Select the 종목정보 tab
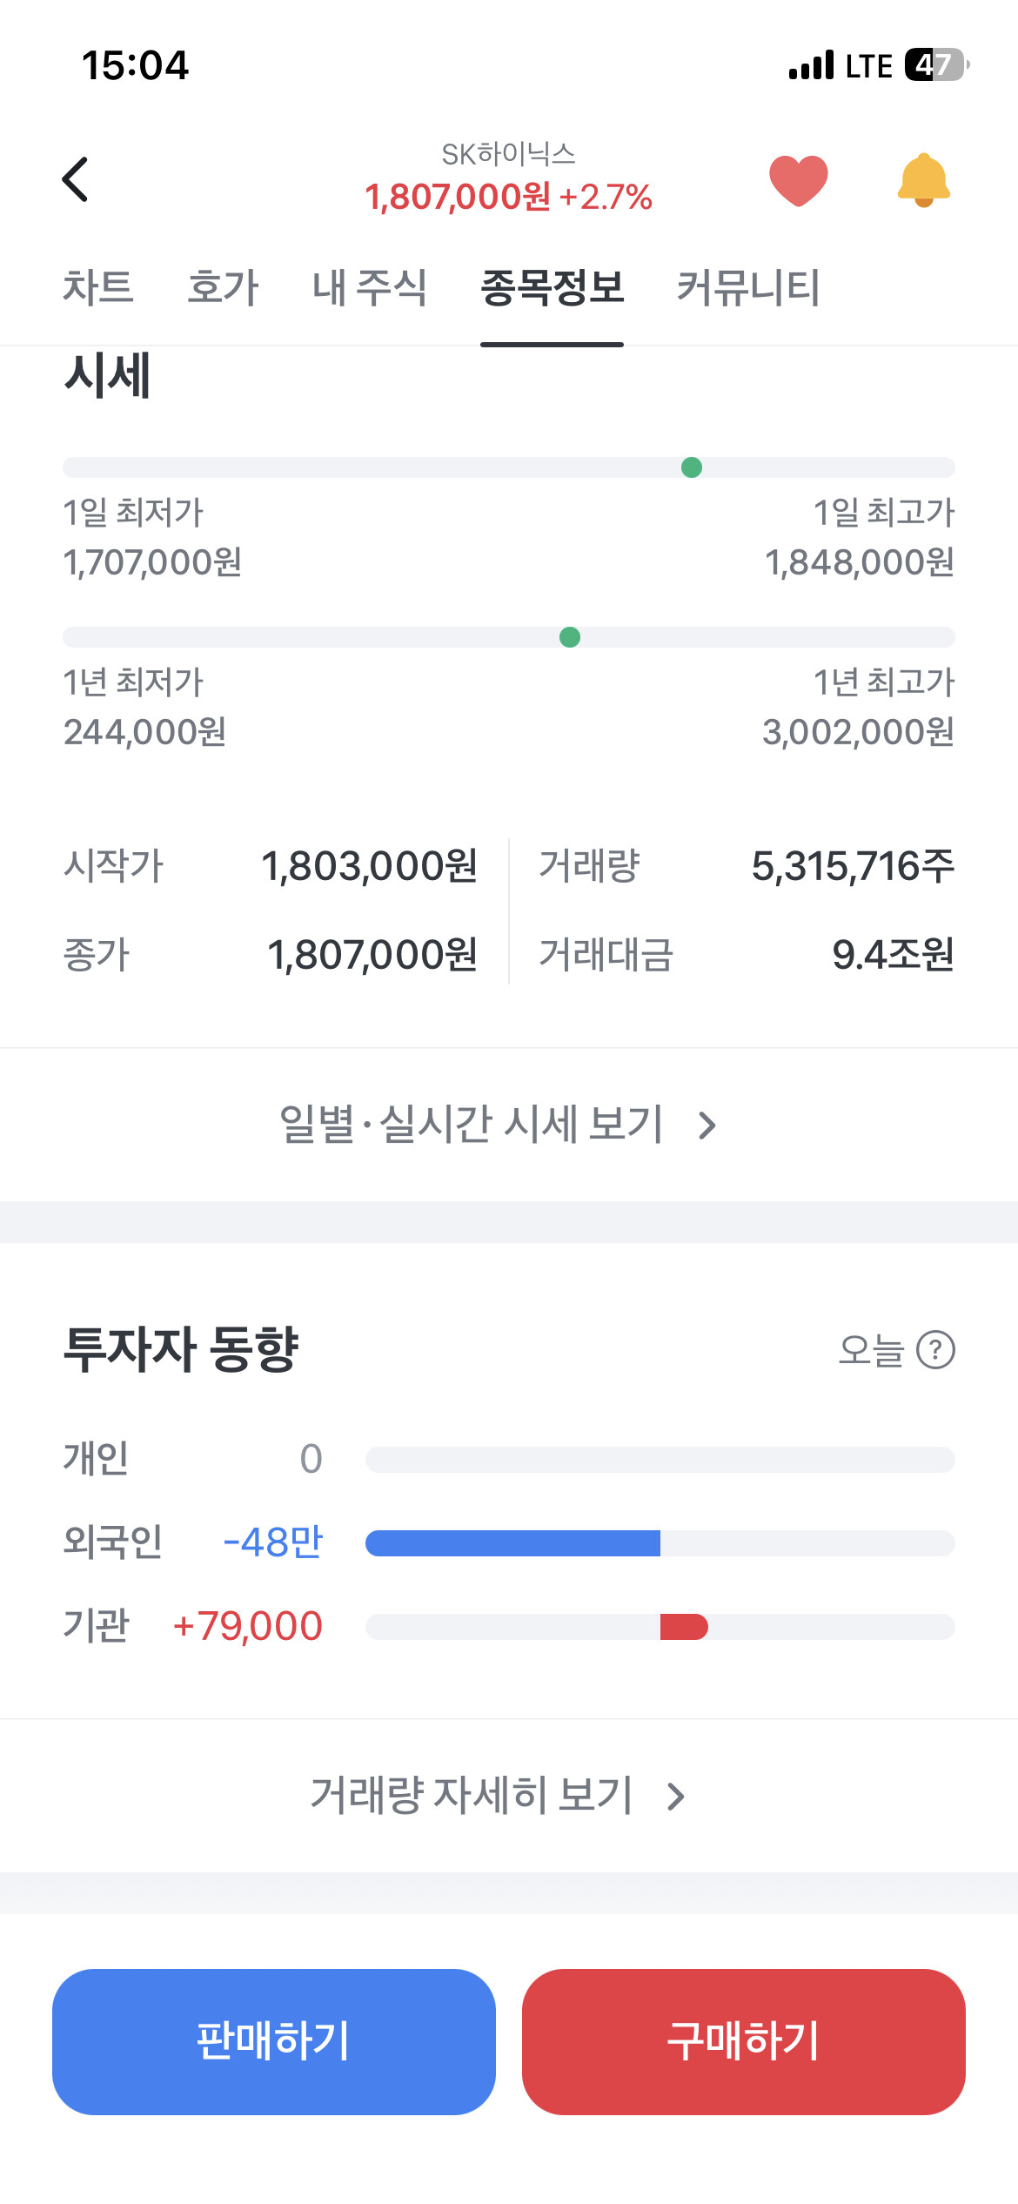Image resolution: width=1018 pixels, height=2204 pixels. coord(553,287)
